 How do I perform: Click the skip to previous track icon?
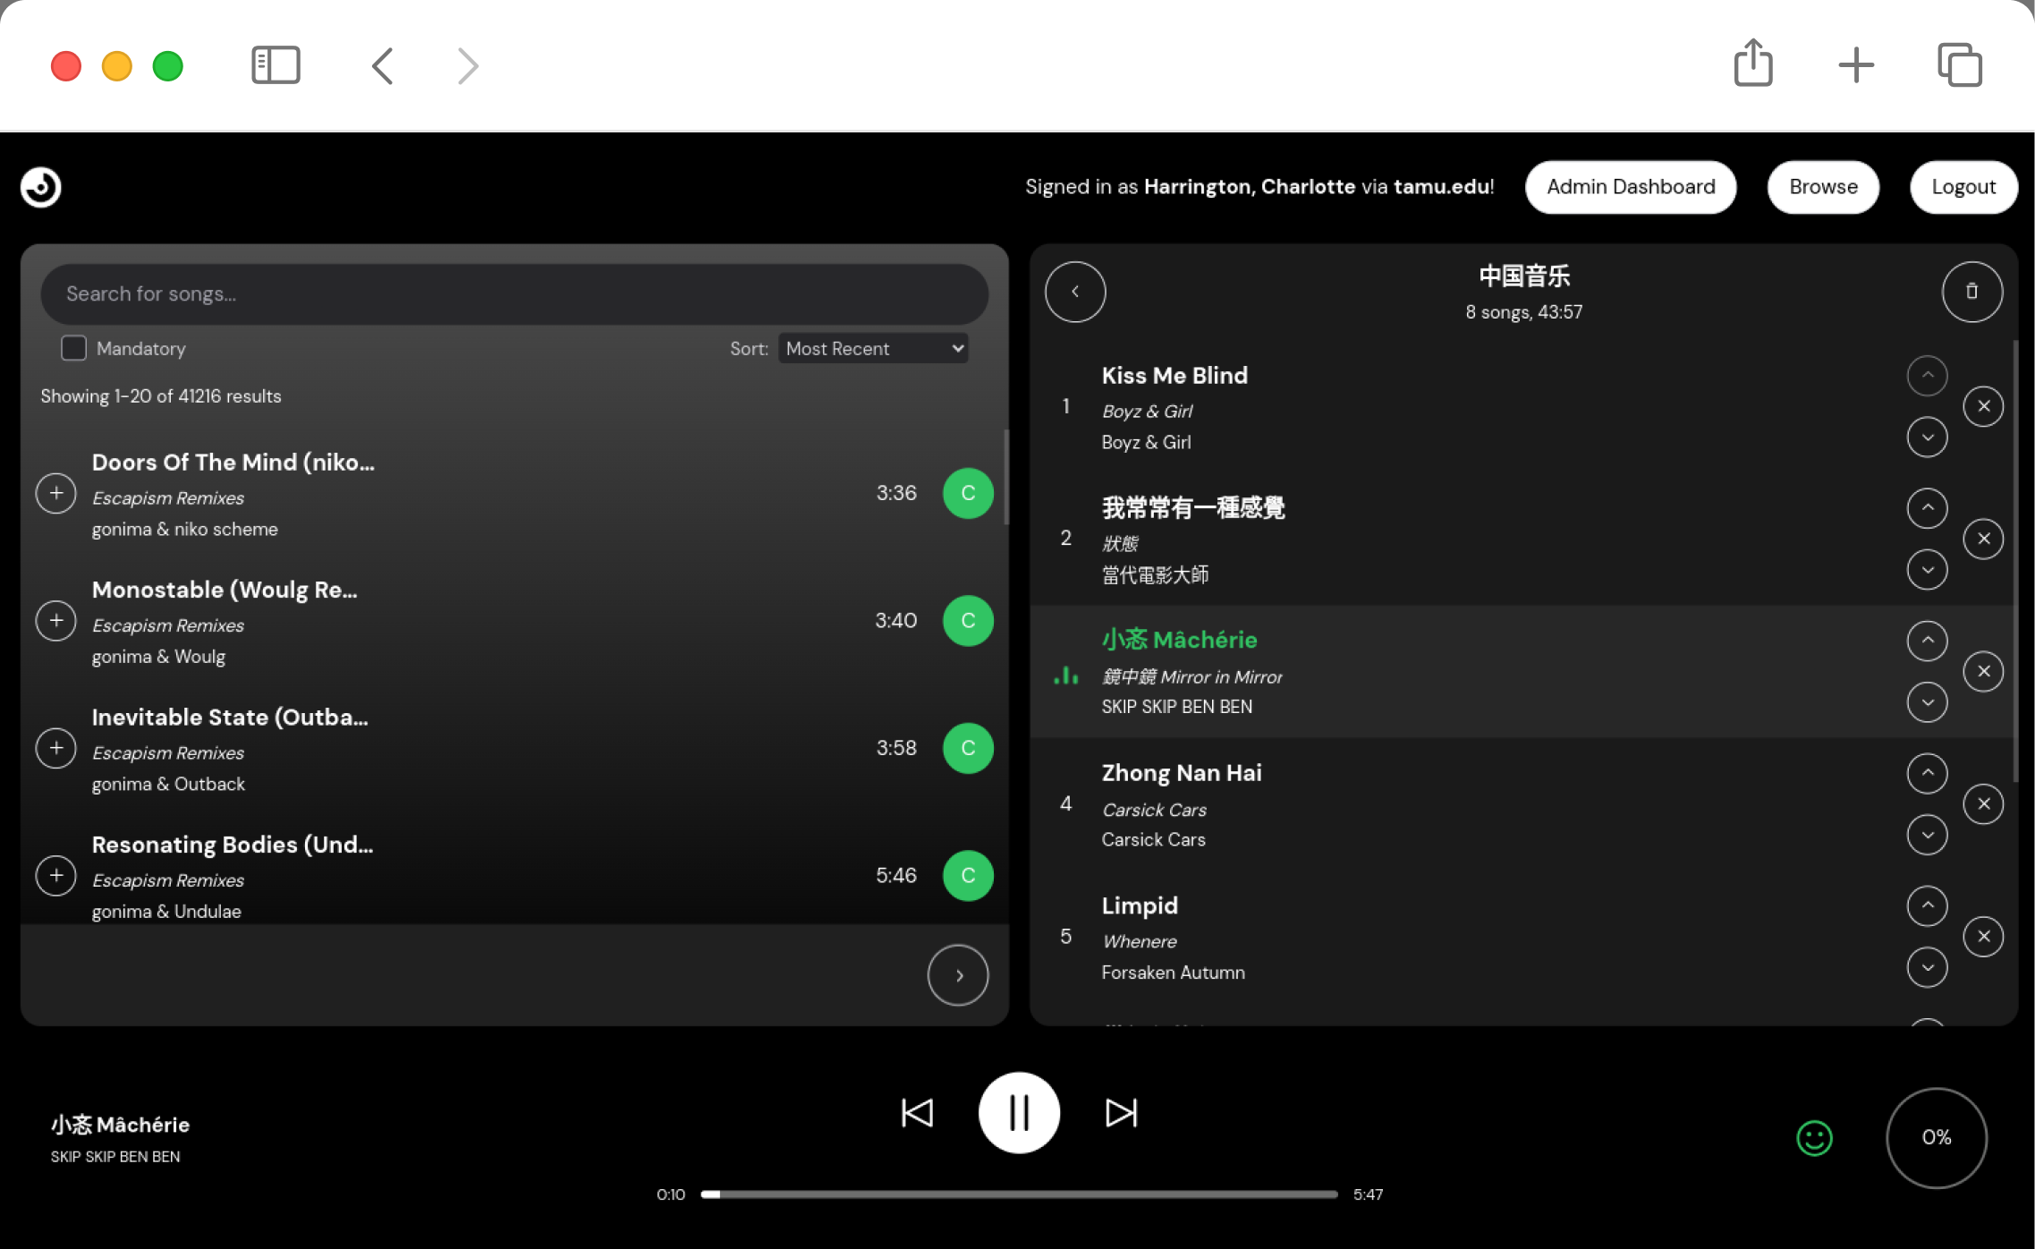(x=917, y=1112)
